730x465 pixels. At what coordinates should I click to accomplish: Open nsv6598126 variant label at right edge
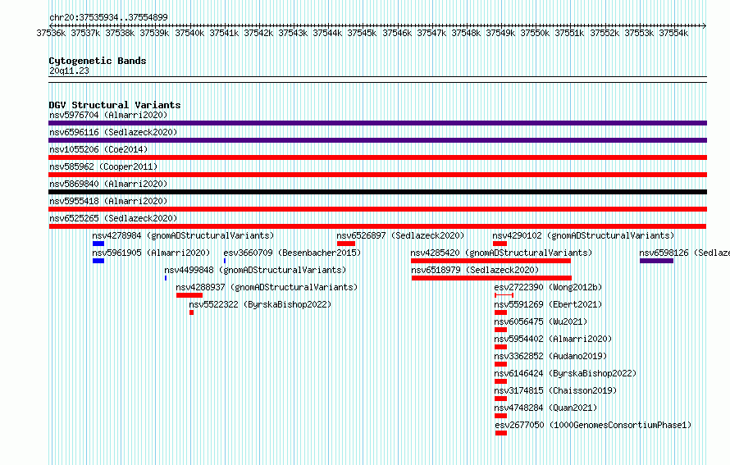[x=684, y=253]
